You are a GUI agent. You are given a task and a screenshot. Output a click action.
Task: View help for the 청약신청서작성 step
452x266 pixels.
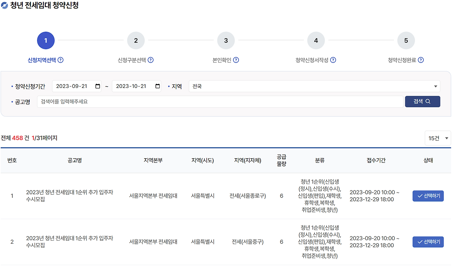coord(333,60)
